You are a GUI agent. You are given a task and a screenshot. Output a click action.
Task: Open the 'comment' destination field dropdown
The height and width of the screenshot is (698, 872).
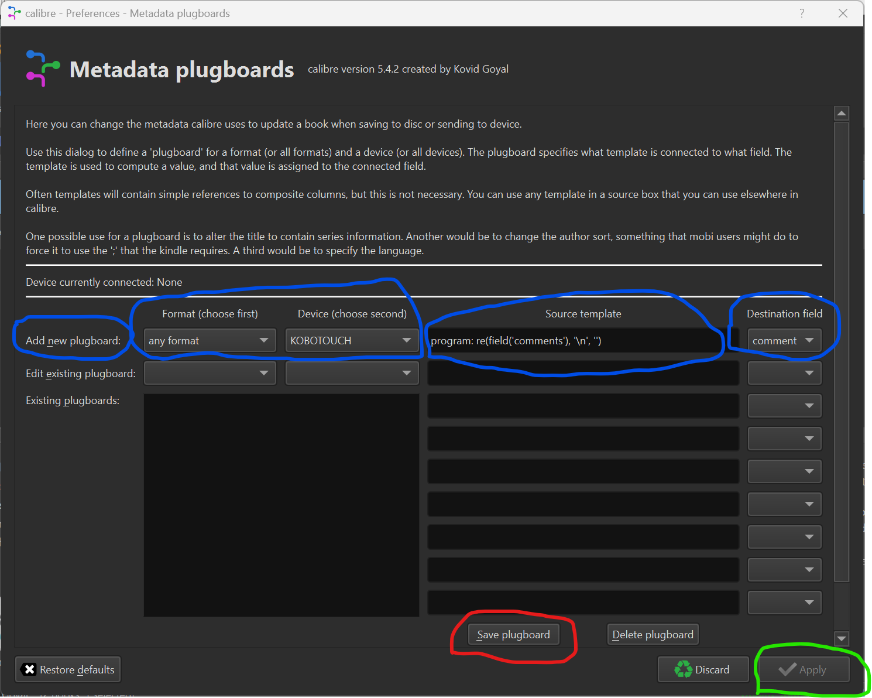[x=784, y=340]
